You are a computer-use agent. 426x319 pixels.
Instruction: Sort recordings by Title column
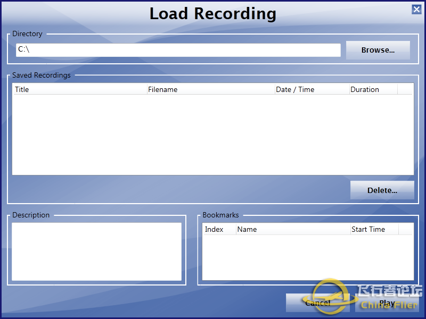(x=79, y=89)
